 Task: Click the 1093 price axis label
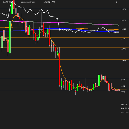pos(124,61)
